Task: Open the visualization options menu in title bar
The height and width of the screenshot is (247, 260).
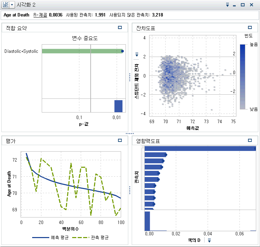Action: 227,5
